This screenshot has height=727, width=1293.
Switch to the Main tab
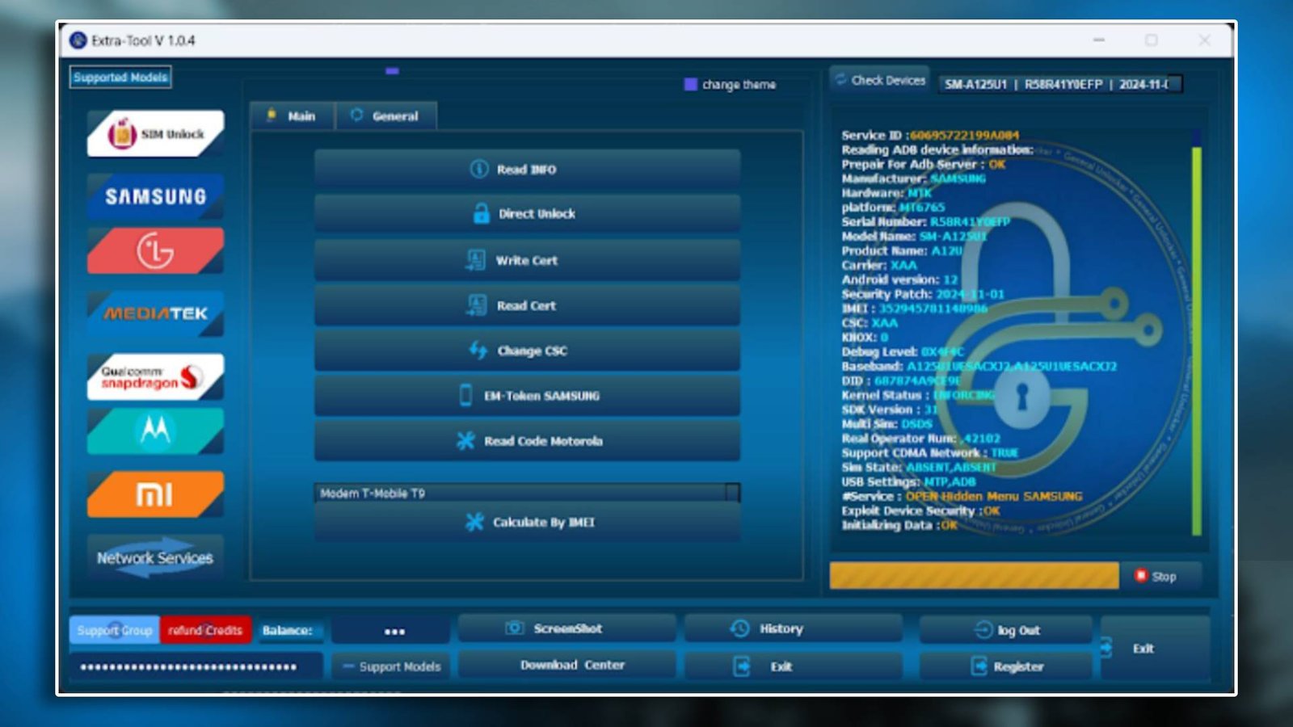[293, 116]
